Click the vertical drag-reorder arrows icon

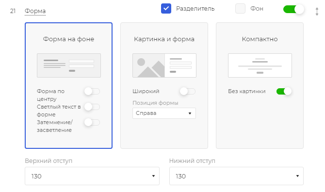[x=317, y=12]
